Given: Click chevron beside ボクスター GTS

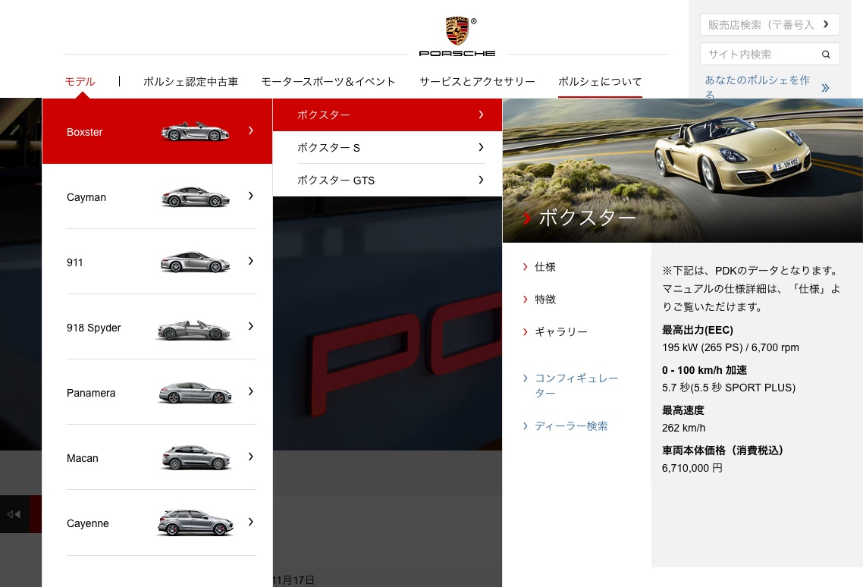Looking at the screenshot, I should click(481, 180).
